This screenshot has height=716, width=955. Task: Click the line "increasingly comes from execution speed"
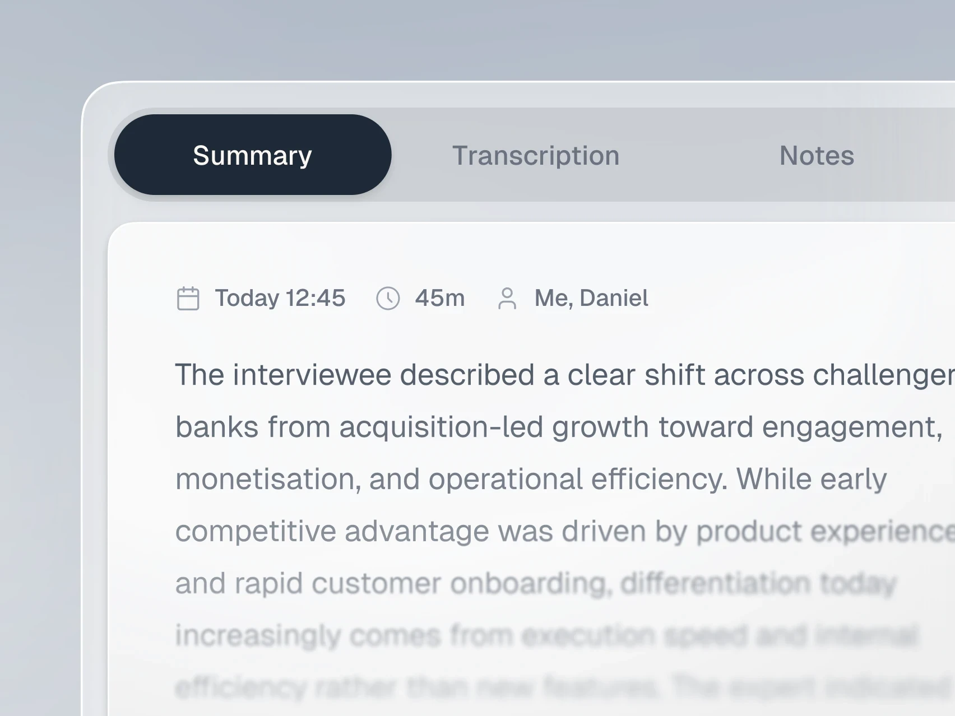(x=546, y=635)
